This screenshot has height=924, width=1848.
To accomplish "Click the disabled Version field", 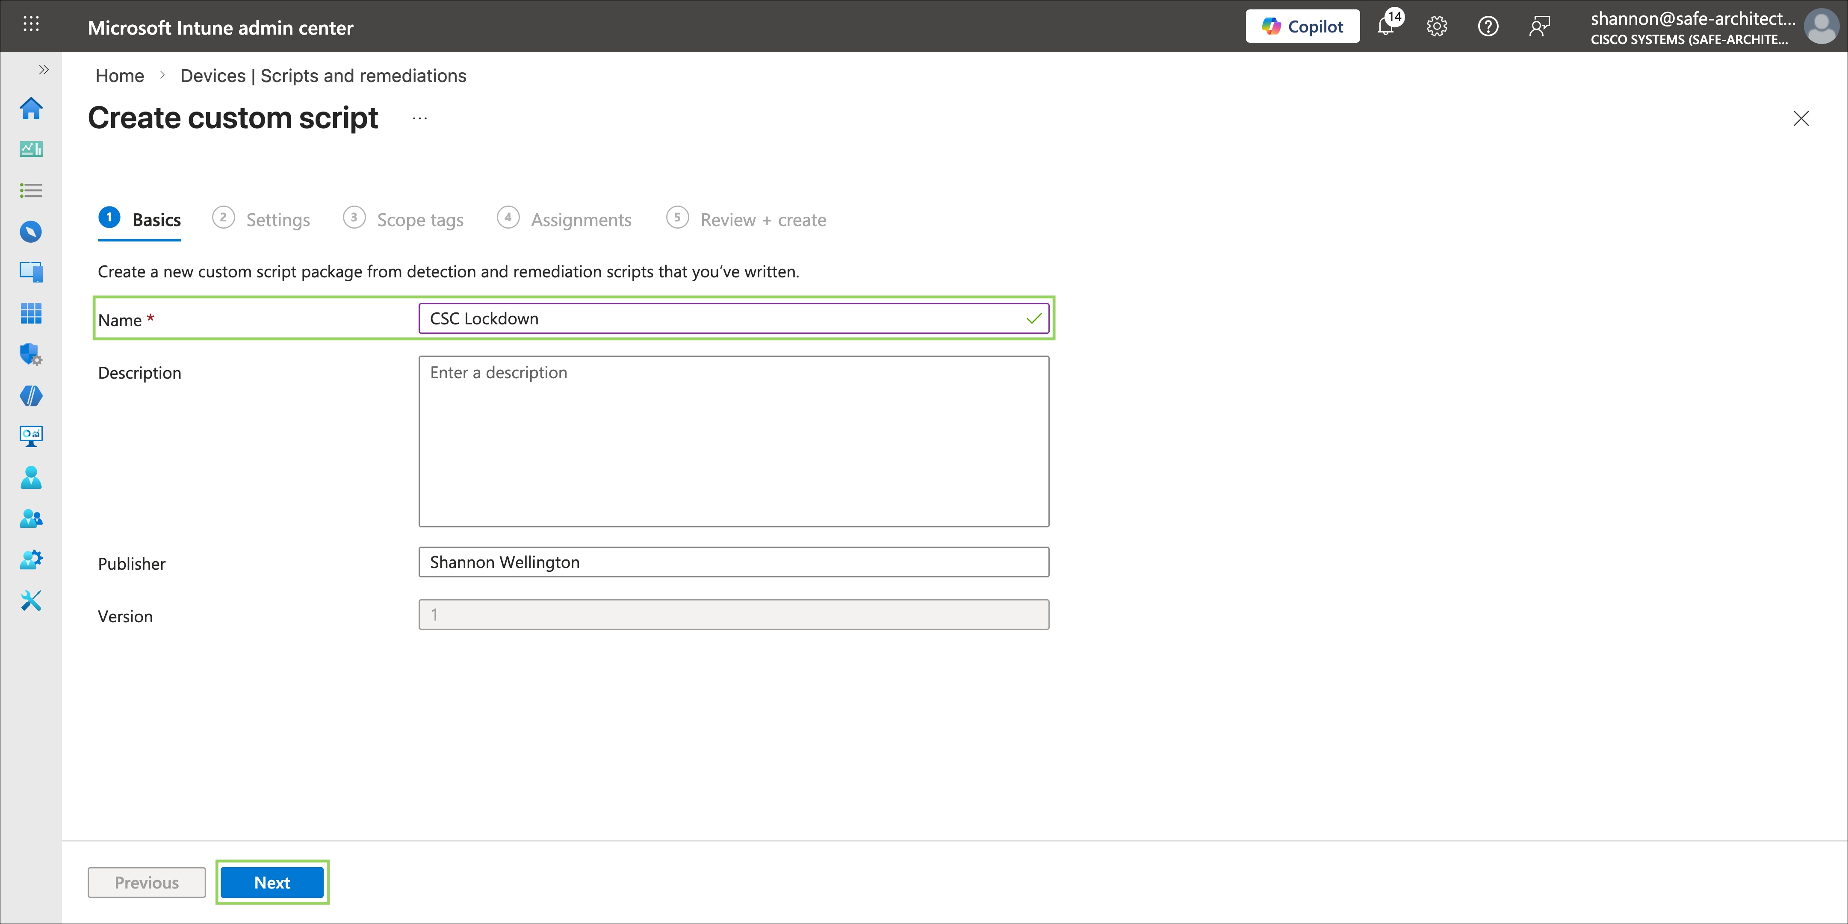I will pos(733,614).
